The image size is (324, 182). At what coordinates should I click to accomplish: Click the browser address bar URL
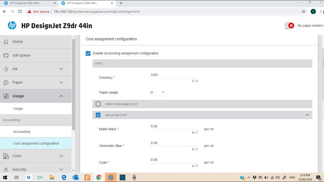(96, 12)
